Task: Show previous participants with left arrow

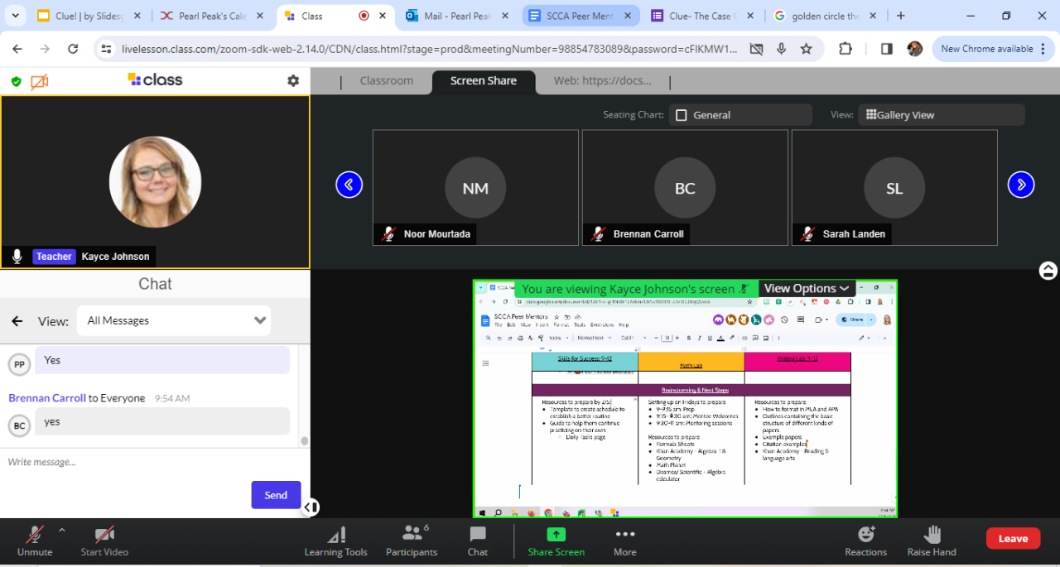Action: 349,185
